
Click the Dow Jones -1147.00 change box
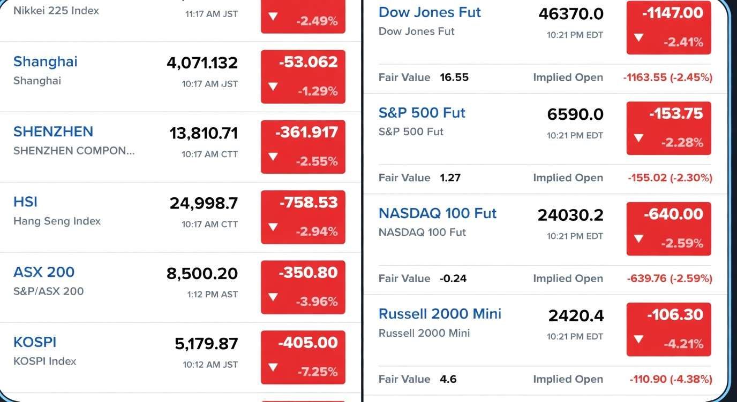tap(669, 28)
